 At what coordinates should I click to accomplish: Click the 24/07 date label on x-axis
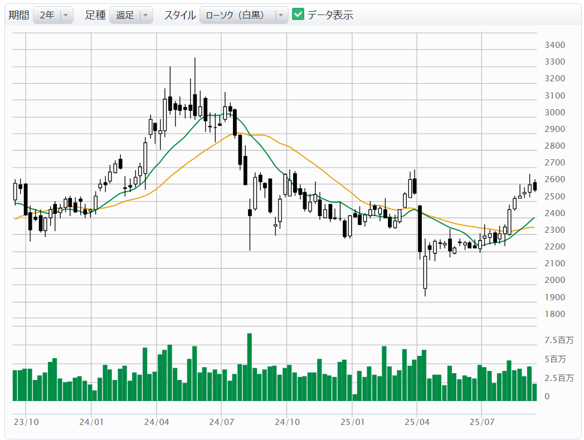[221, 422]
